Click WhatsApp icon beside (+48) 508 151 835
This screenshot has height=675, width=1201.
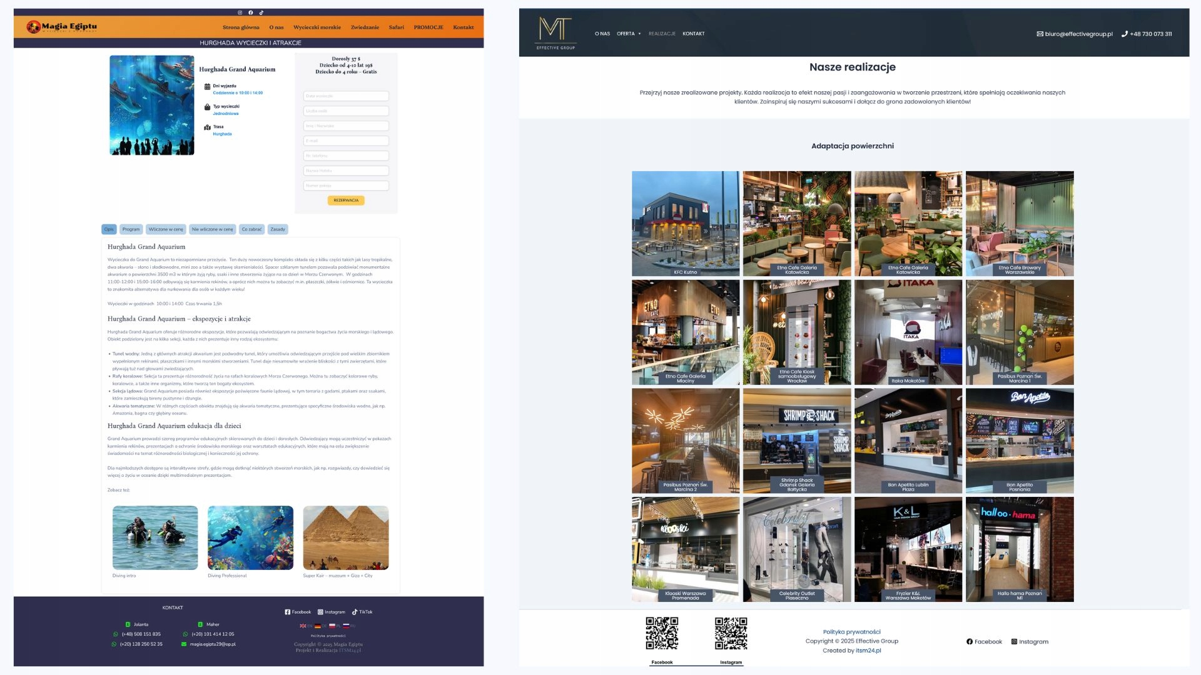115,634
